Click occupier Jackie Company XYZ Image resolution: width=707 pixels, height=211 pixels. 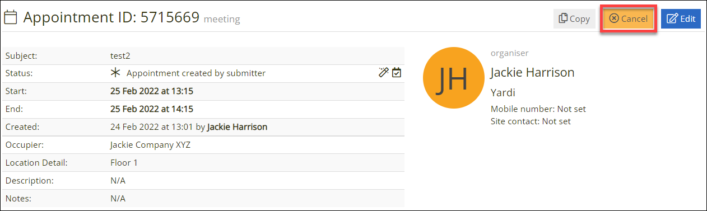[151, 145]
